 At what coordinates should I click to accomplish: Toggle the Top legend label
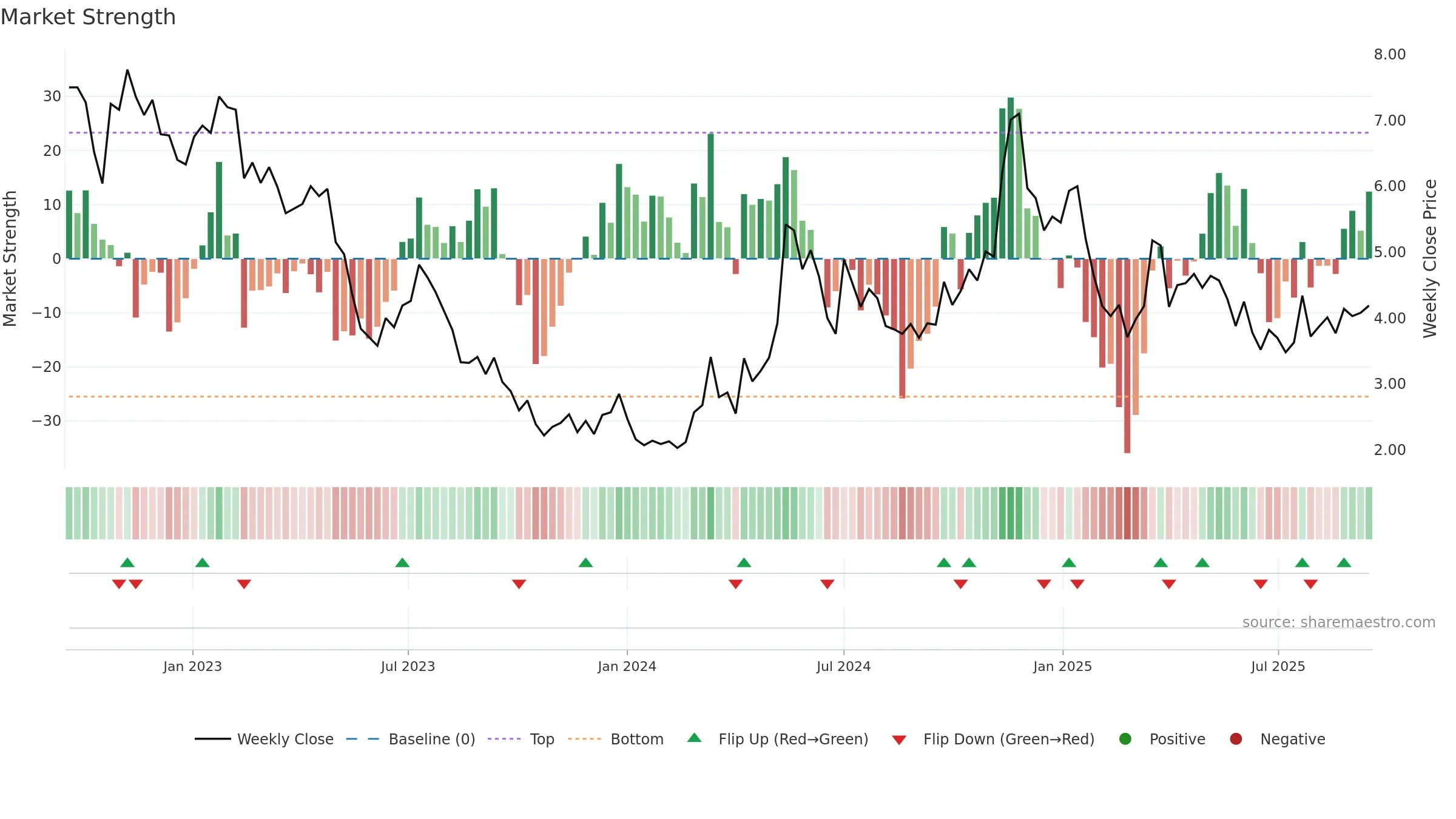coord(542,740)
